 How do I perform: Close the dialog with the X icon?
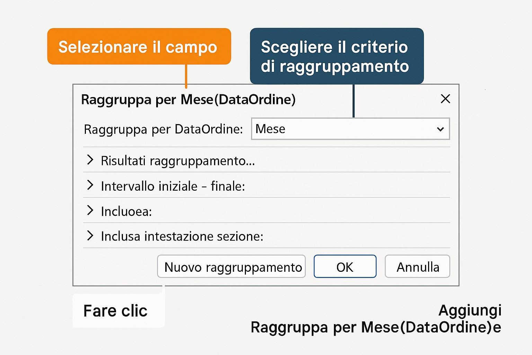pos(445,99)
